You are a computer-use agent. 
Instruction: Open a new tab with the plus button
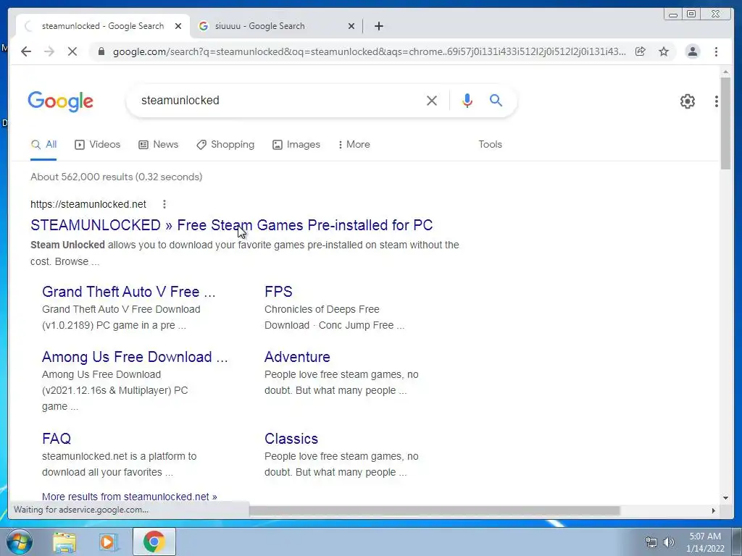[x=378, y=26]
